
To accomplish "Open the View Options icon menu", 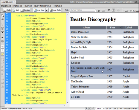I will click(114, 10).
